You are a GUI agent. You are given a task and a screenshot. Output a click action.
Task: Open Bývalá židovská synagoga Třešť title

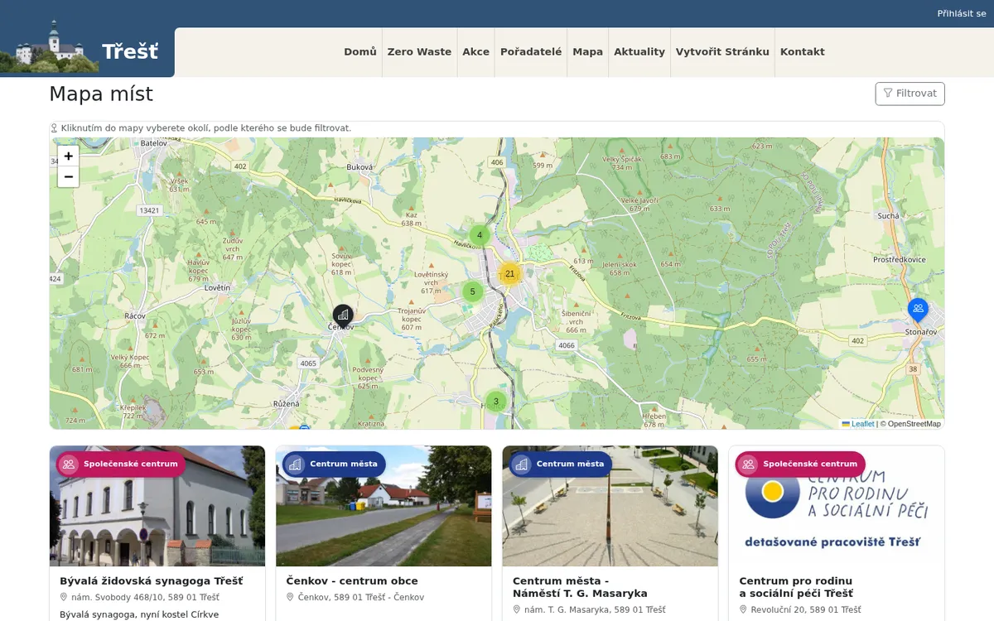coord(152,581)
